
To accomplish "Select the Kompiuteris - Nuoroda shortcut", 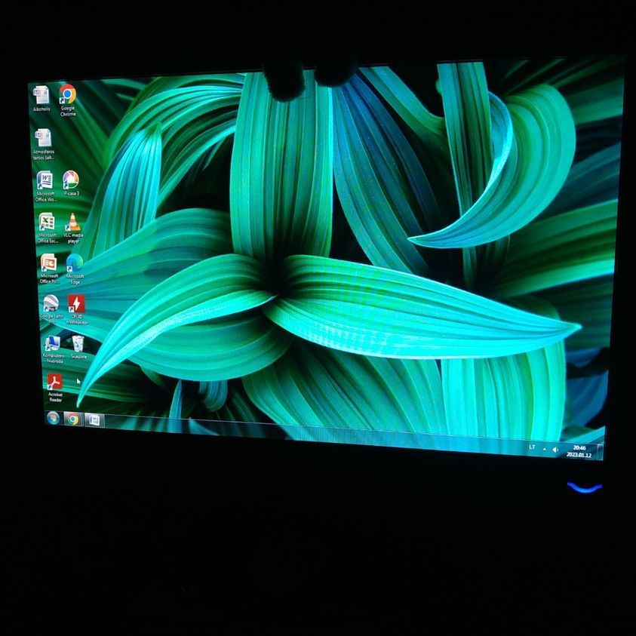I will tap(53, 345).
